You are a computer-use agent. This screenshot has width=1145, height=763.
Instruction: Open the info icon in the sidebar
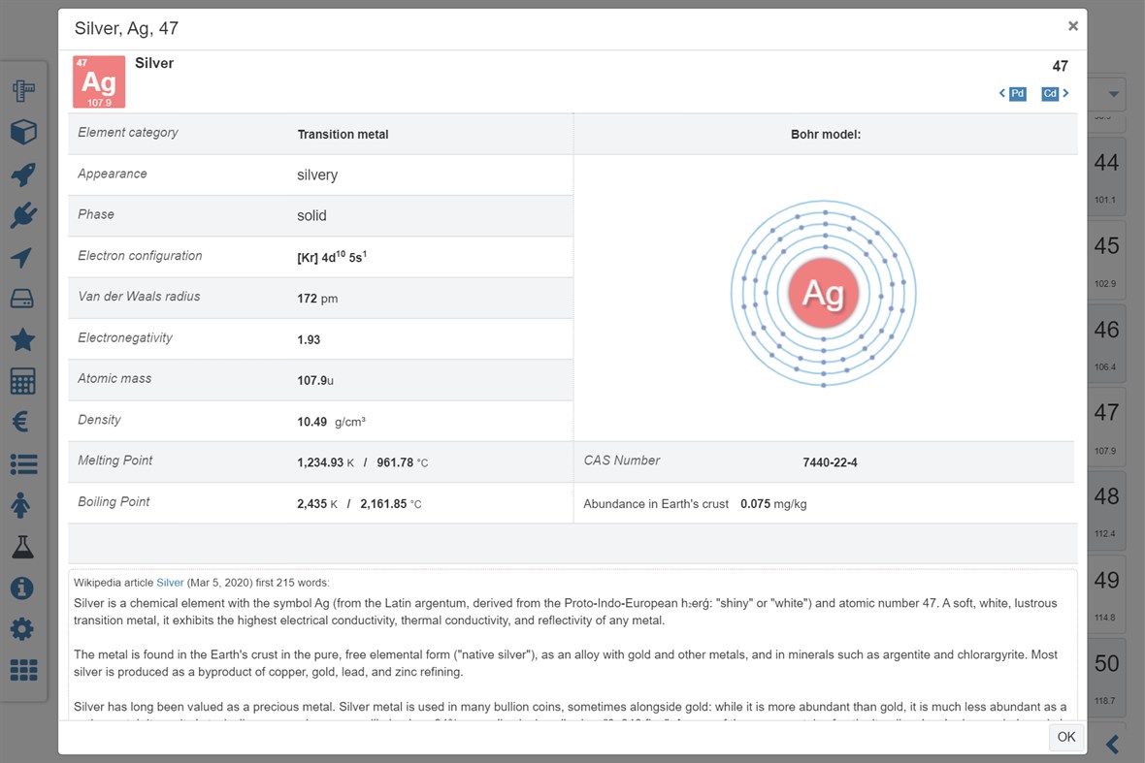24,588
